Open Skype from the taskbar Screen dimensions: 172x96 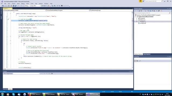coord(13,94)
